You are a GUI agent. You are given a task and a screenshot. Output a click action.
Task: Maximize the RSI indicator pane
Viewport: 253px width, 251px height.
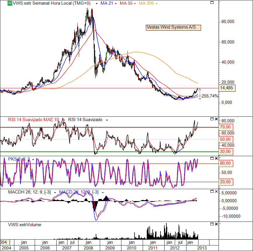pos(212,119)
